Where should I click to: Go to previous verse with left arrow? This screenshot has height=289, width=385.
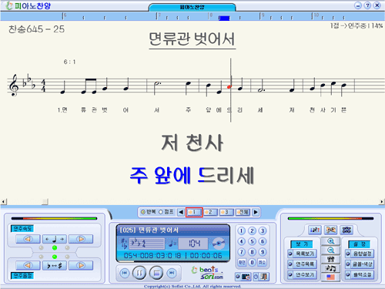181,212
